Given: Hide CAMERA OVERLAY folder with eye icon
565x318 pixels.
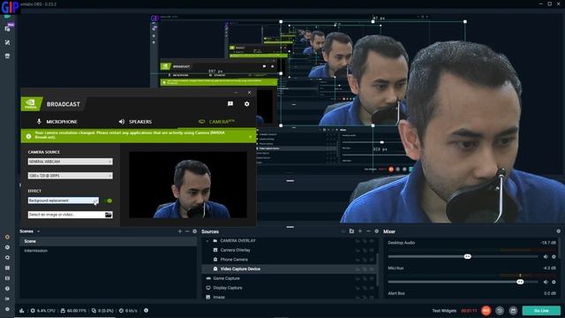Looking at the screenshot, I should click(x=372, y=241).
